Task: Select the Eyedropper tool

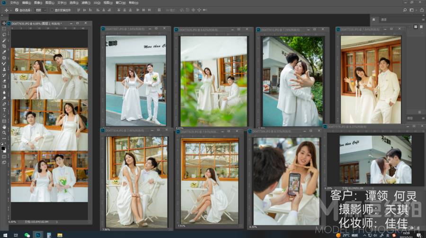Action: 4,52
